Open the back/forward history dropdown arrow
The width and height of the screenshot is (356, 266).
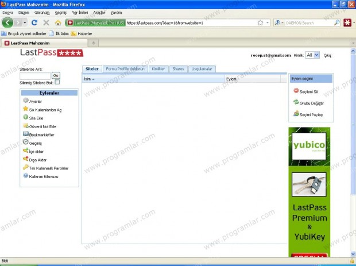point(25,23)
